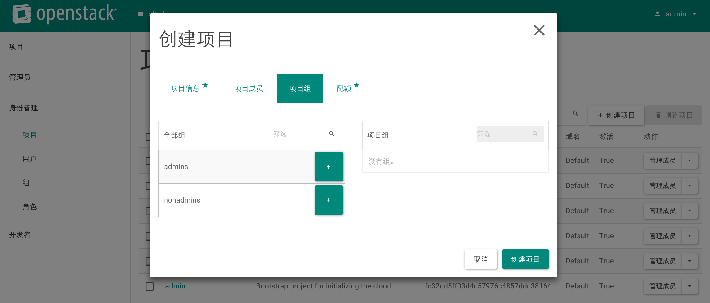Expand action dropdown arrow in admin project row
This screenshot has height=303, width=710.
(689, 286)
